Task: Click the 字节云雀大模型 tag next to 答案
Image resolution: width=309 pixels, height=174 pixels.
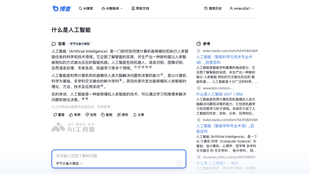Action: [x=80, y=44]
